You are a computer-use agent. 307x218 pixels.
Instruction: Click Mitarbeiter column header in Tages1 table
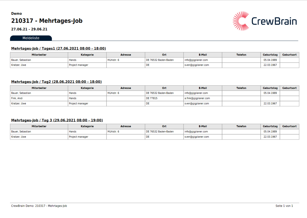tap(39, 55)
